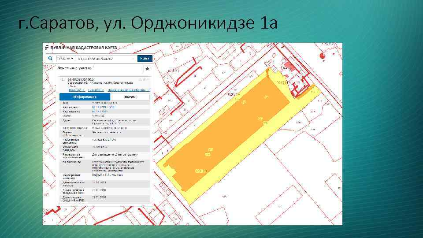This screenshot has width=423, height=238.
Task: Click the small star icon in parcel result row
Action: click(145, 80)
